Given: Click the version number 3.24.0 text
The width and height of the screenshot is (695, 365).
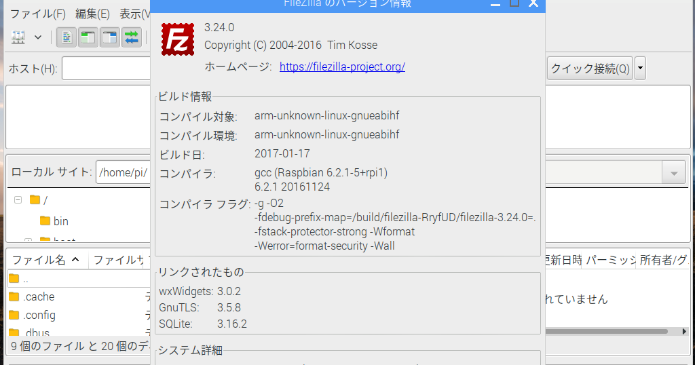Looking at the screenshot, I should (219, 27).
